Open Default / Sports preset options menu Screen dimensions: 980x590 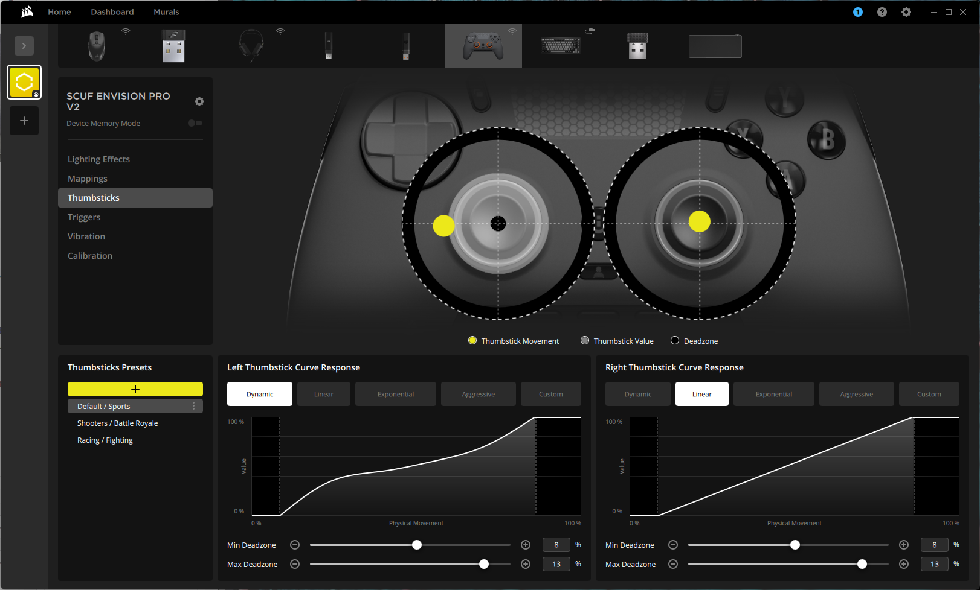point(193,406)
